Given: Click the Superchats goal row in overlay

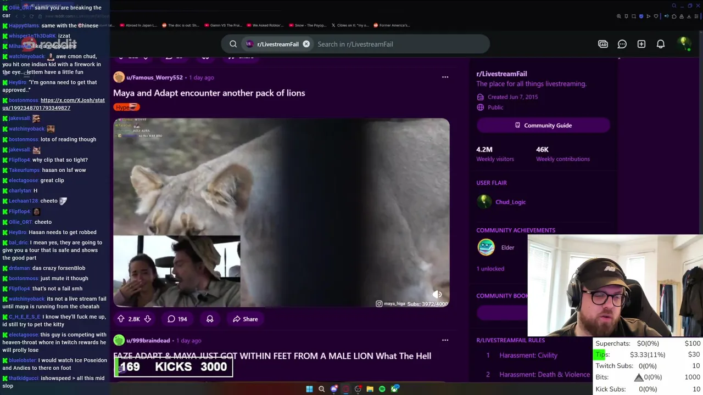Looking at the screenshot, I should click(648, 343).
